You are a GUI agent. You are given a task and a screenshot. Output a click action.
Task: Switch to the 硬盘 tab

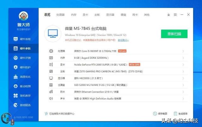[123, 15]
